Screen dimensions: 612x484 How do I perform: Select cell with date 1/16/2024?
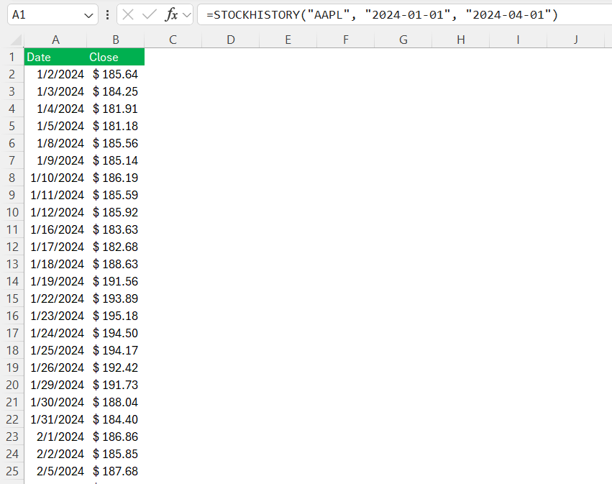click(x=55, y=229)
